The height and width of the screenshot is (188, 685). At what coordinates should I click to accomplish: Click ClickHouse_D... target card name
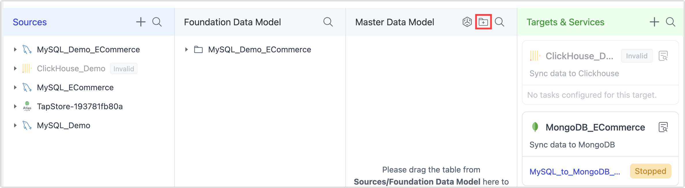(x=579, y=56)
